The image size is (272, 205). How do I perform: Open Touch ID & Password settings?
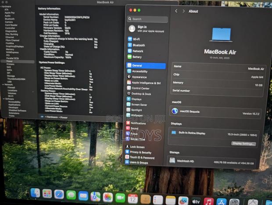click(x=140, y=158)
